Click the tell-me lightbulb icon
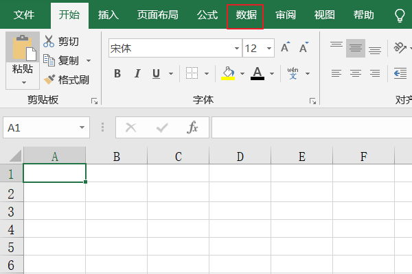The image size is (412, 274). click(x=400, y=15)
